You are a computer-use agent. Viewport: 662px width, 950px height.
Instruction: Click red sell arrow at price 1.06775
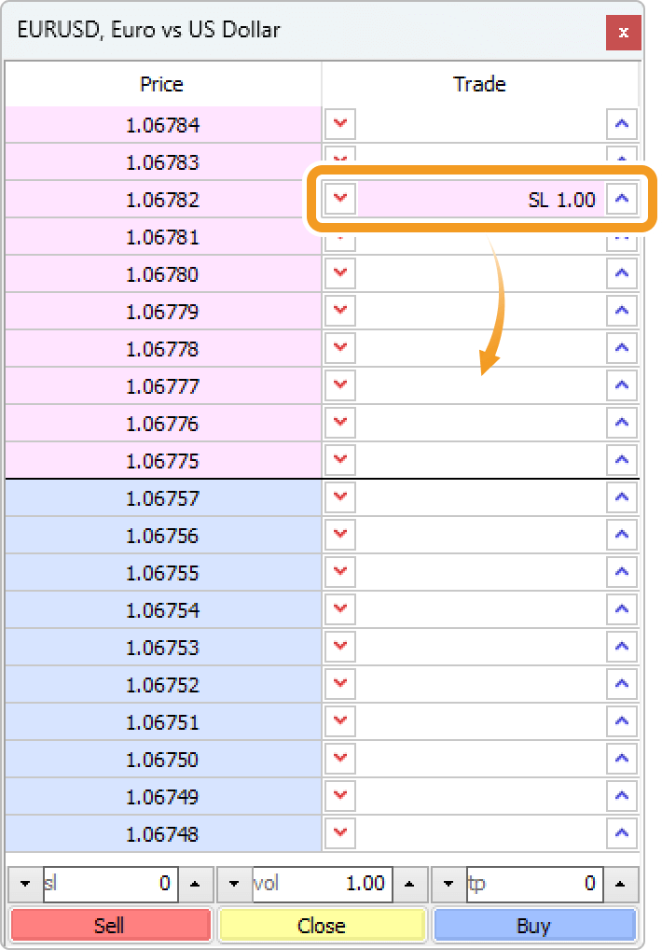tap(340, 460)
